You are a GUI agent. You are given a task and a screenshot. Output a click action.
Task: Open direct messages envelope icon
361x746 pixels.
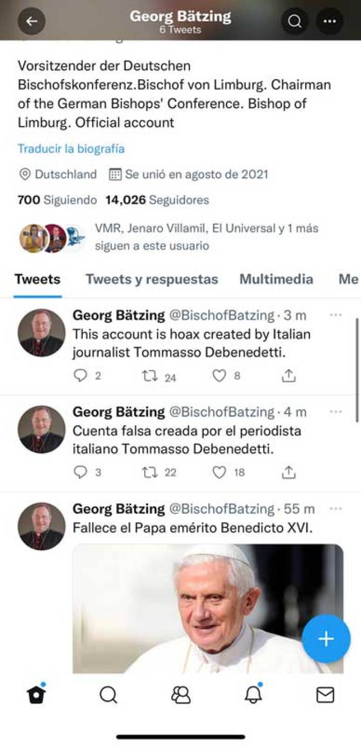[x=325, y=695]
